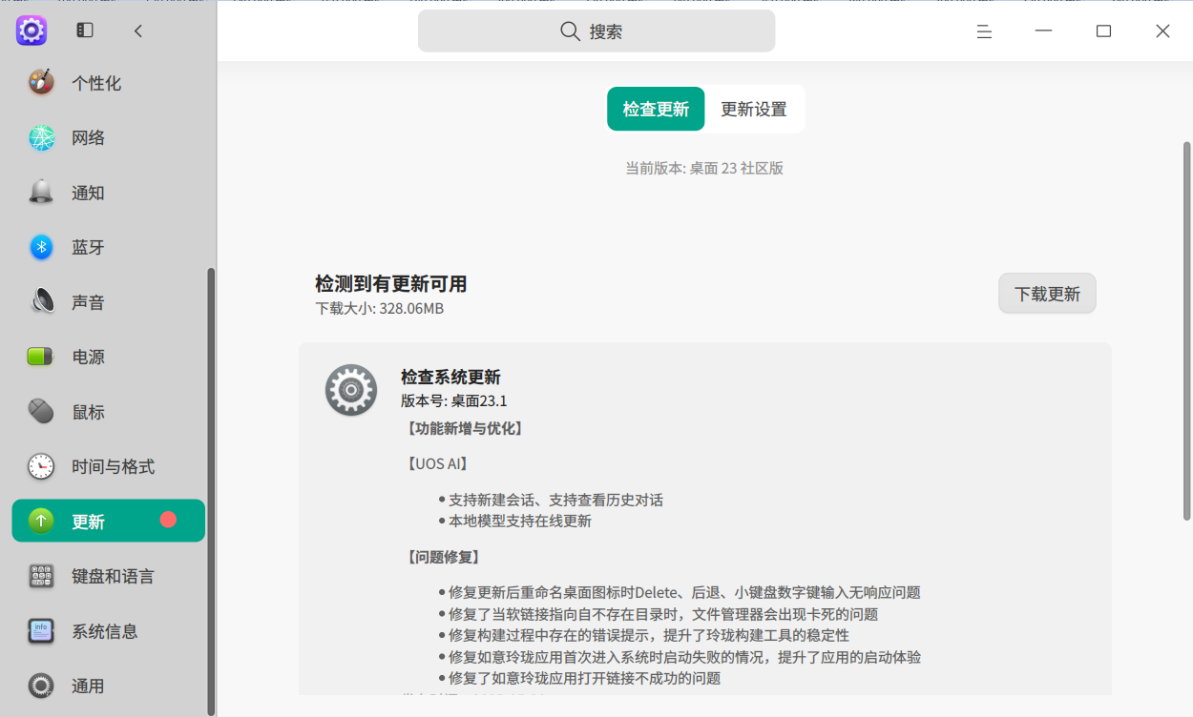The image size is (1193, 717).
Task: Switch to the 检查更新 tab
Action: 656,109
